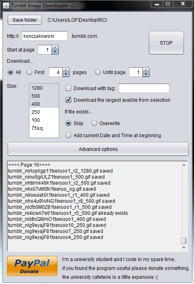Click the First pages number field
The height and width of the screenshot is (284, 194).
56,72
